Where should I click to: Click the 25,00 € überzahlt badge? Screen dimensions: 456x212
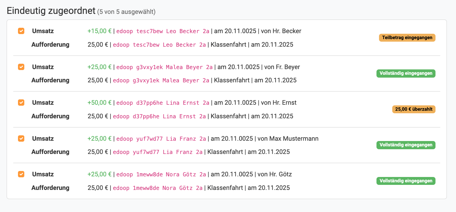pyautogui.click(x=413, y=109)
